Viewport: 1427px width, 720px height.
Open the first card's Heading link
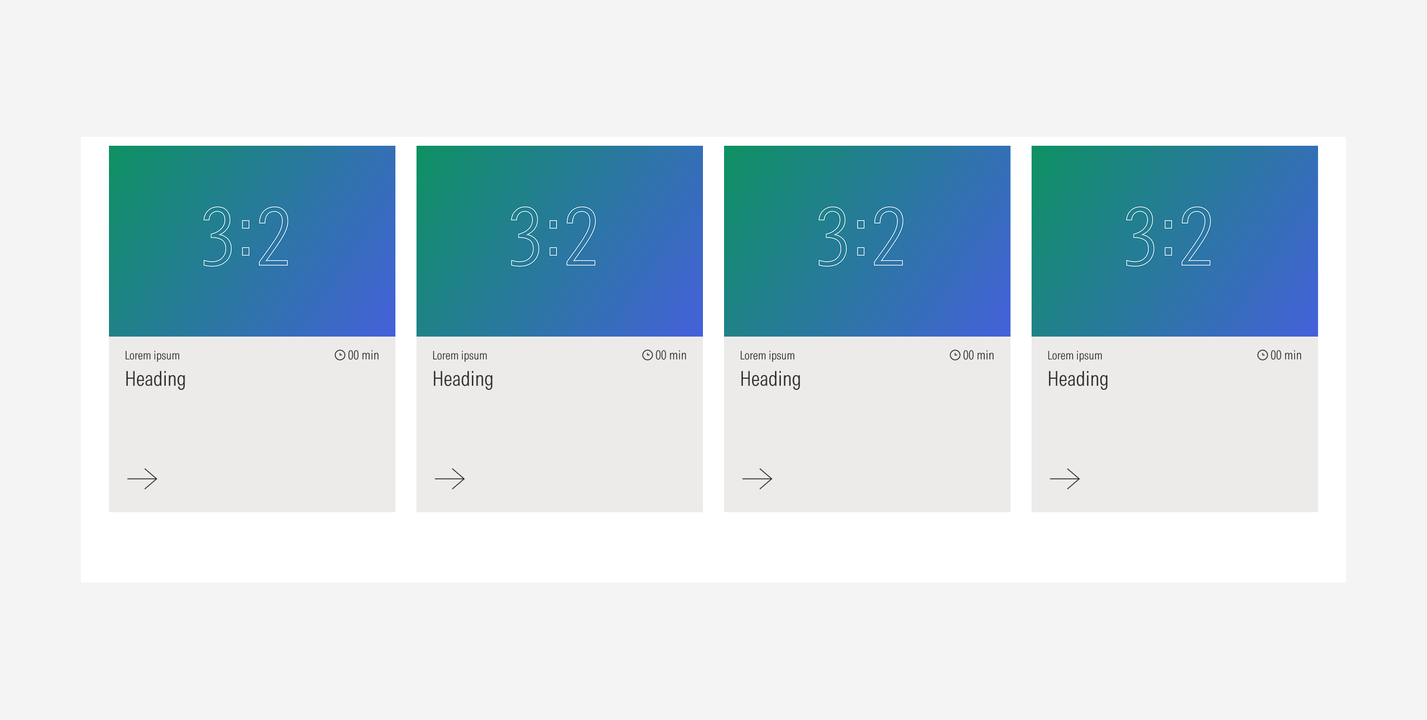[x=156, y=379]
